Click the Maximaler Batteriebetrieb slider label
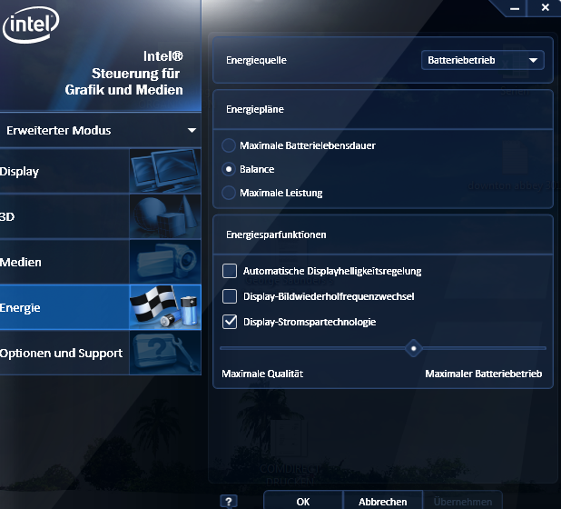 pos(483,374)
